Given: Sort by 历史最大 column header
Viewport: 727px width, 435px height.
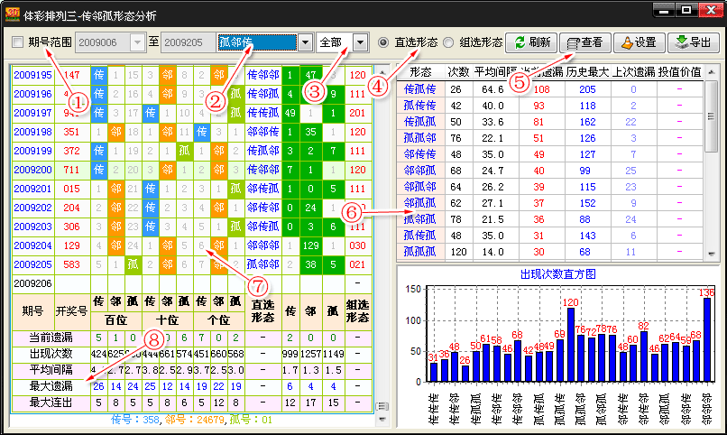Looking at the screenshot, I should pyautogui.click(x=587, y=72).
